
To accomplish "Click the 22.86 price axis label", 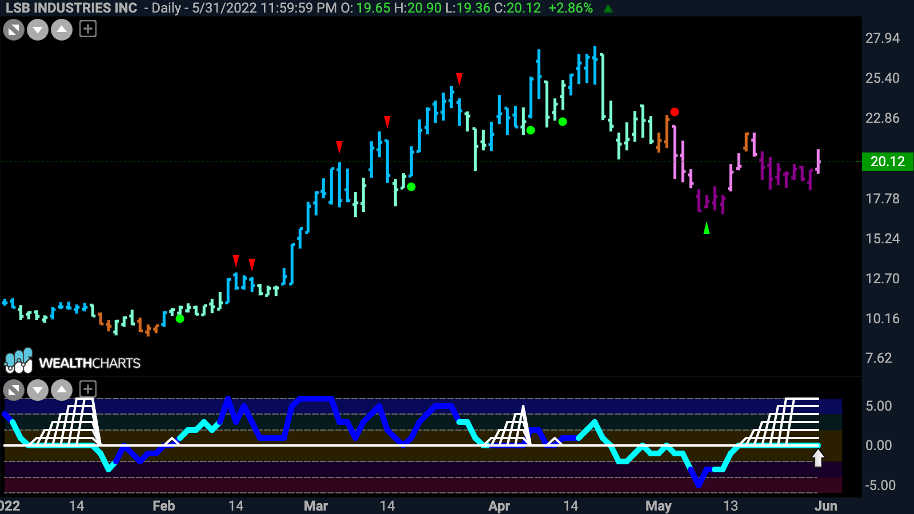I will (x=883, y=118).
